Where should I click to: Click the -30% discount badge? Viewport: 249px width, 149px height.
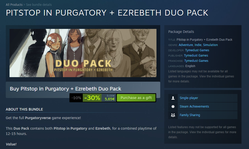click(x=92, y=98)
